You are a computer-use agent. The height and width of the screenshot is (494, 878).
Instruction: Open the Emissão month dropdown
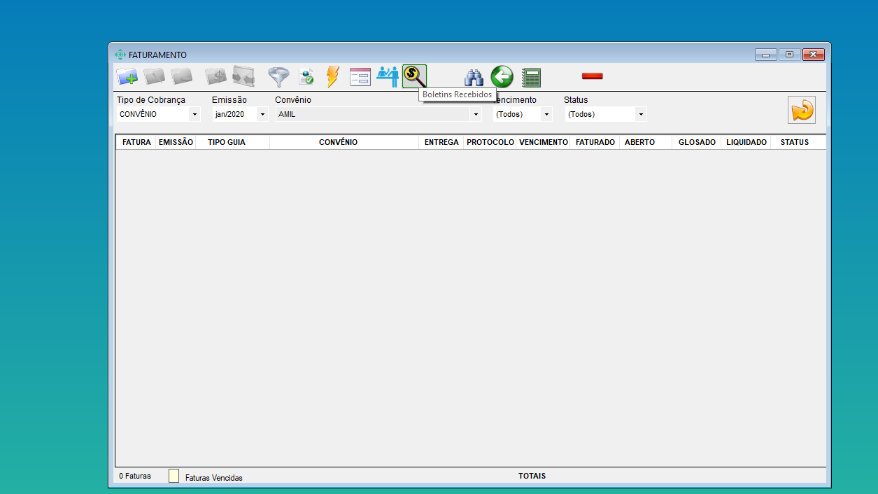coord(262,114)
